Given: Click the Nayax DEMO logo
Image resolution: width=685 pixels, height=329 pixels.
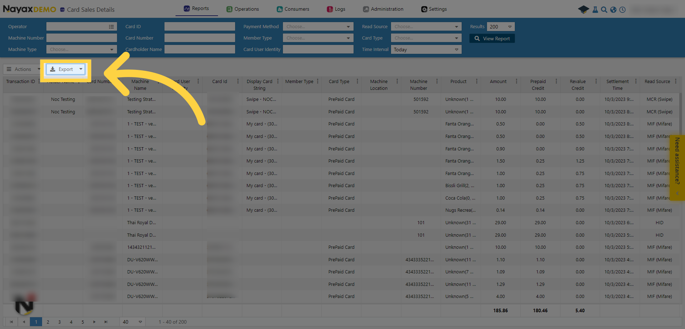Looking at the screenshot, I should pyautogui.click(x=29, y=9).
